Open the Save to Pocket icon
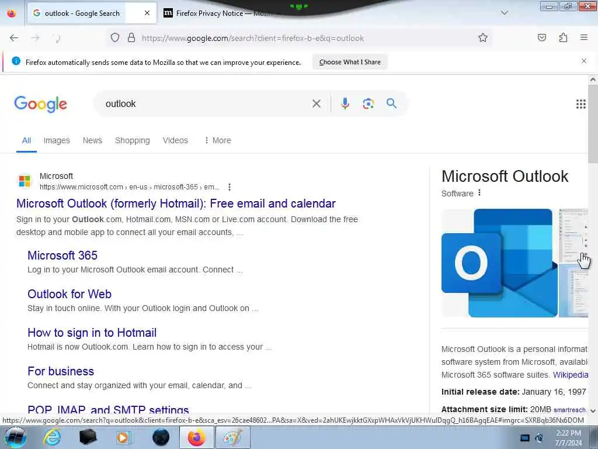Screen dimensions: 598x449 (x=542, y=38)
